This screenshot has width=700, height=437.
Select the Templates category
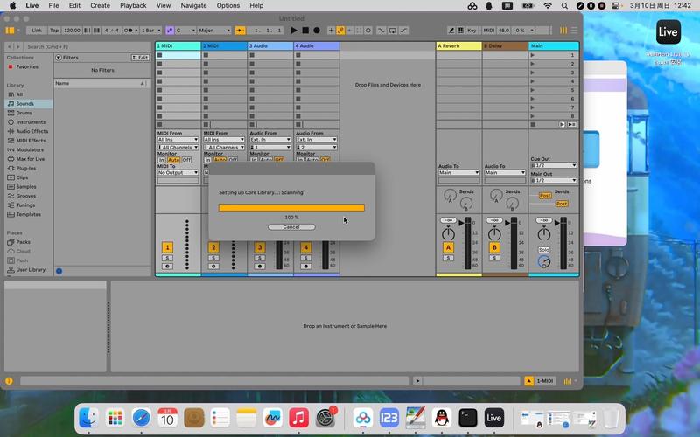coord(29,214)
